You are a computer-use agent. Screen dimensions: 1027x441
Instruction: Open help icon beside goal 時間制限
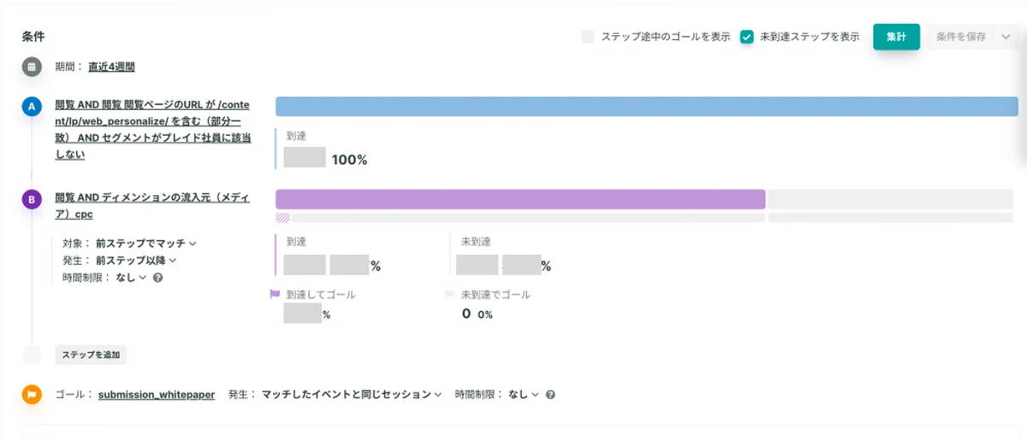click(550, 395)
